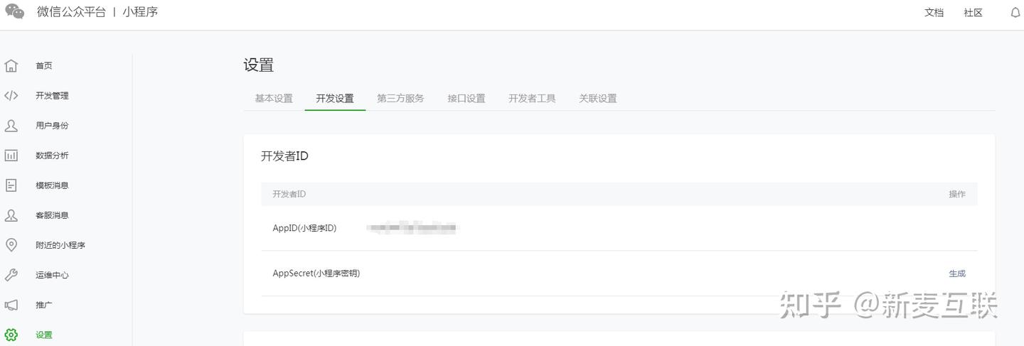Image resolution: width=1024 pixels, height=346 pixels.
Task: Click the home (首页) house icon
Action: coord(11,66)
